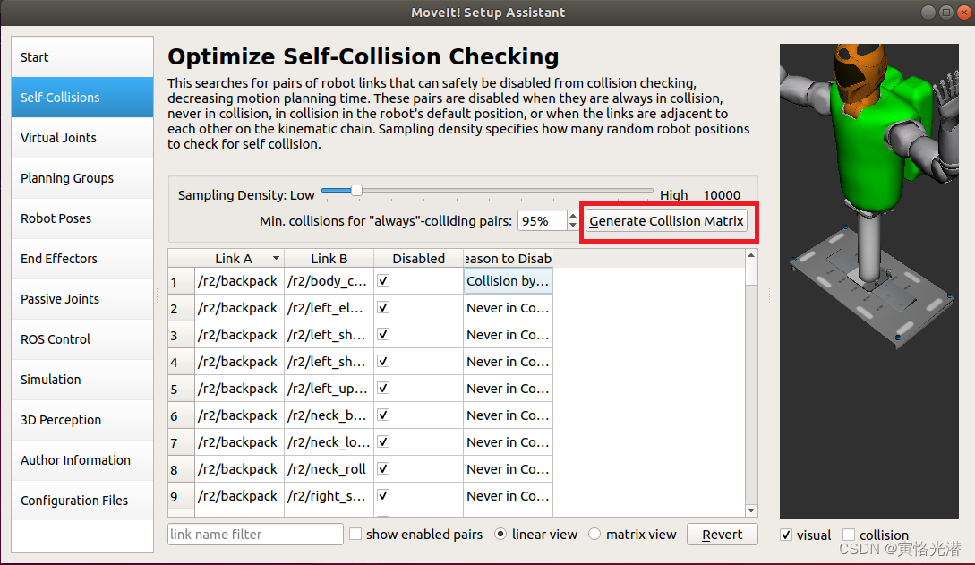Select the /r2/neck_lo... Link B cell
Image resolution: width=975 pixels, height=565 pixels.
click(329, 442)
